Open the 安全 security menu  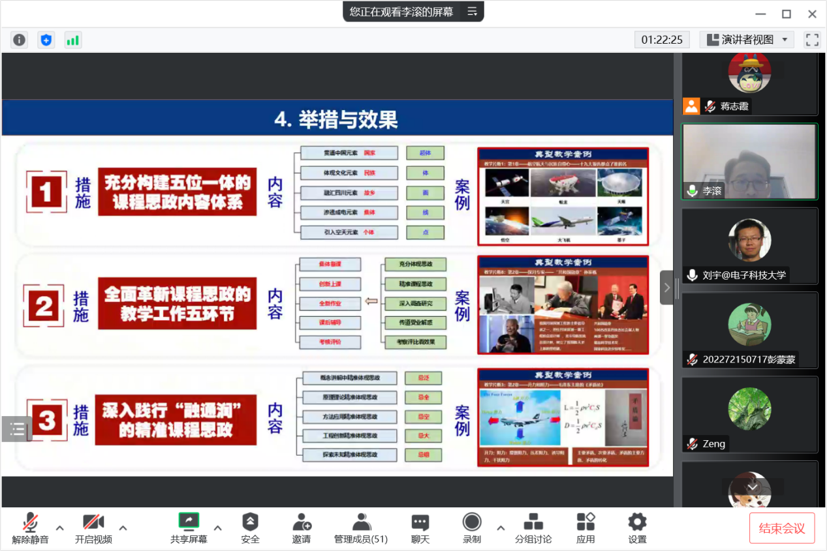point(250,528)
